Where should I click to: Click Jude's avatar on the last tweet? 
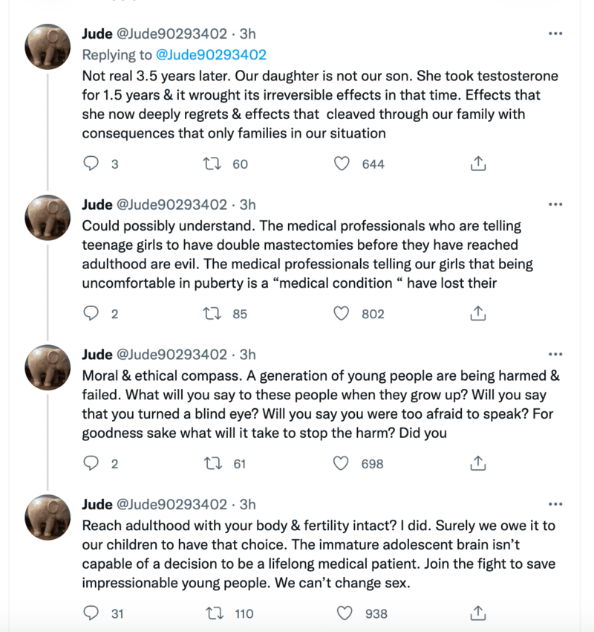click(48, 517)
